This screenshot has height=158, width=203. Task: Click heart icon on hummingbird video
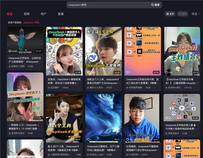(x=10, y=51)
